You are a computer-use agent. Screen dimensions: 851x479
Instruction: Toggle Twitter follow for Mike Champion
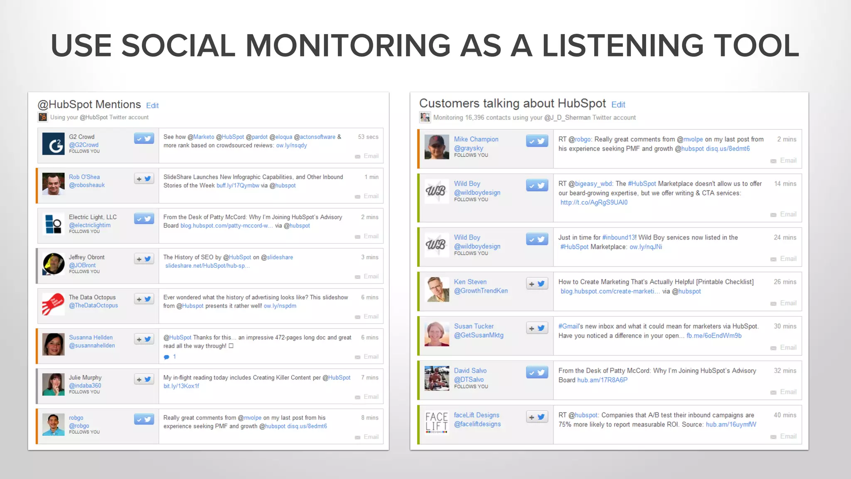click(x=537, y=141)
